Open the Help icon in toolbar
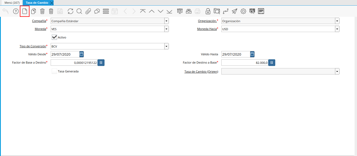This screenshot has width=357, height=156. 16,11
